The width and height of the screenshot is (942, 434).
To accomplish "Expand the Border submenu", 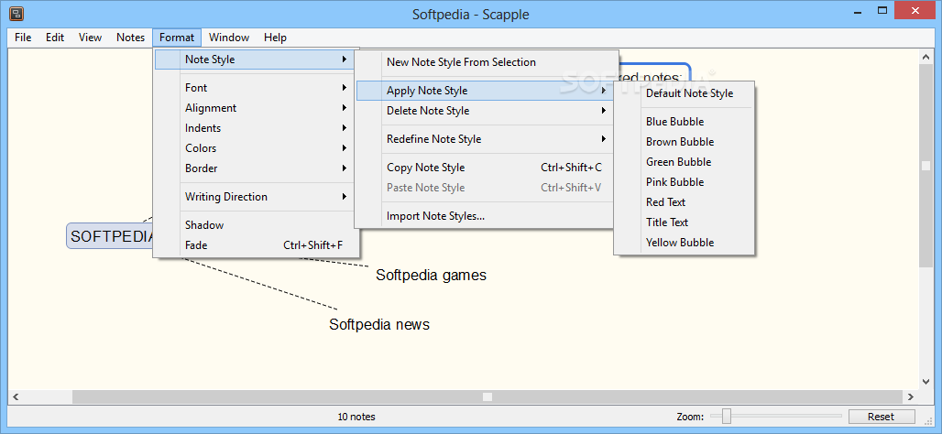I will click(257, 168).
